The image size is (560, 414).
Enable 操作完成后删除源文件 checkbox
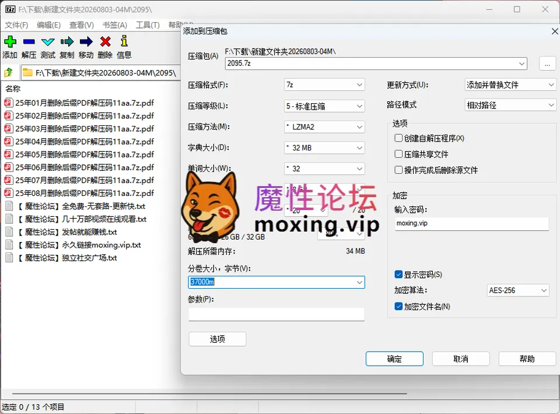click(x=398, y=170)
